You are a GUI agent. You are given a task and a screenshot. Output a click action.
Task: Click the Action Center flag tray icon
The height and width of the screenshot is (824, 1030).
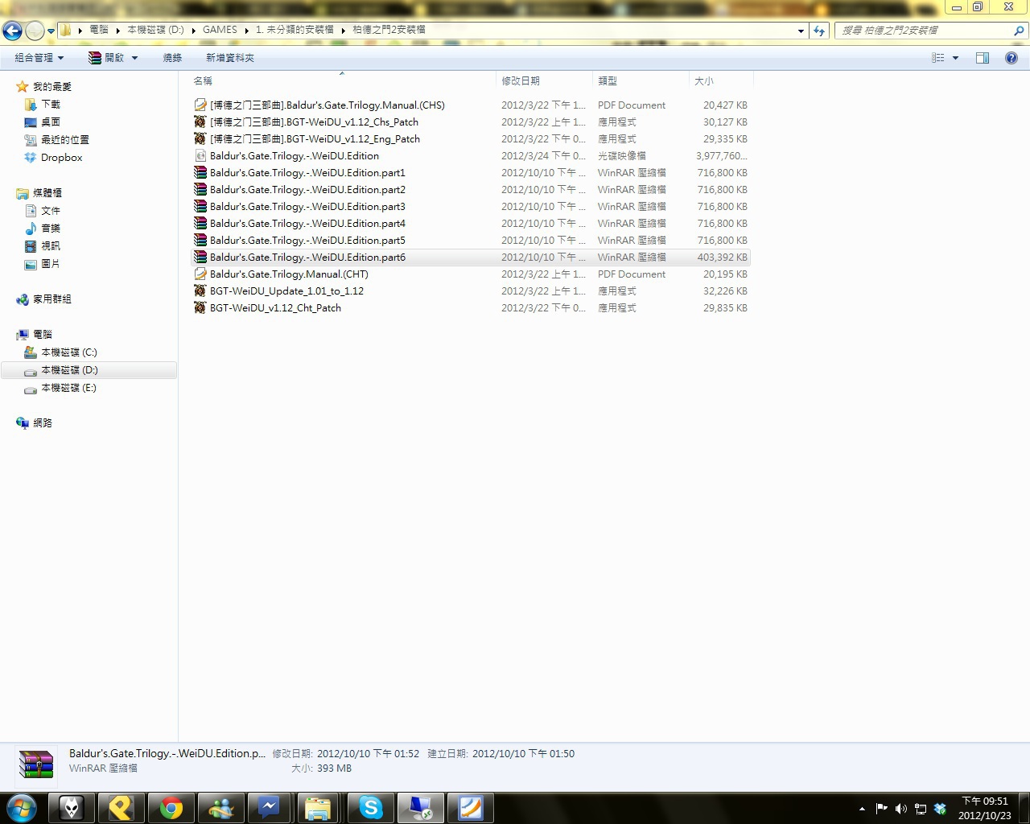881,809
